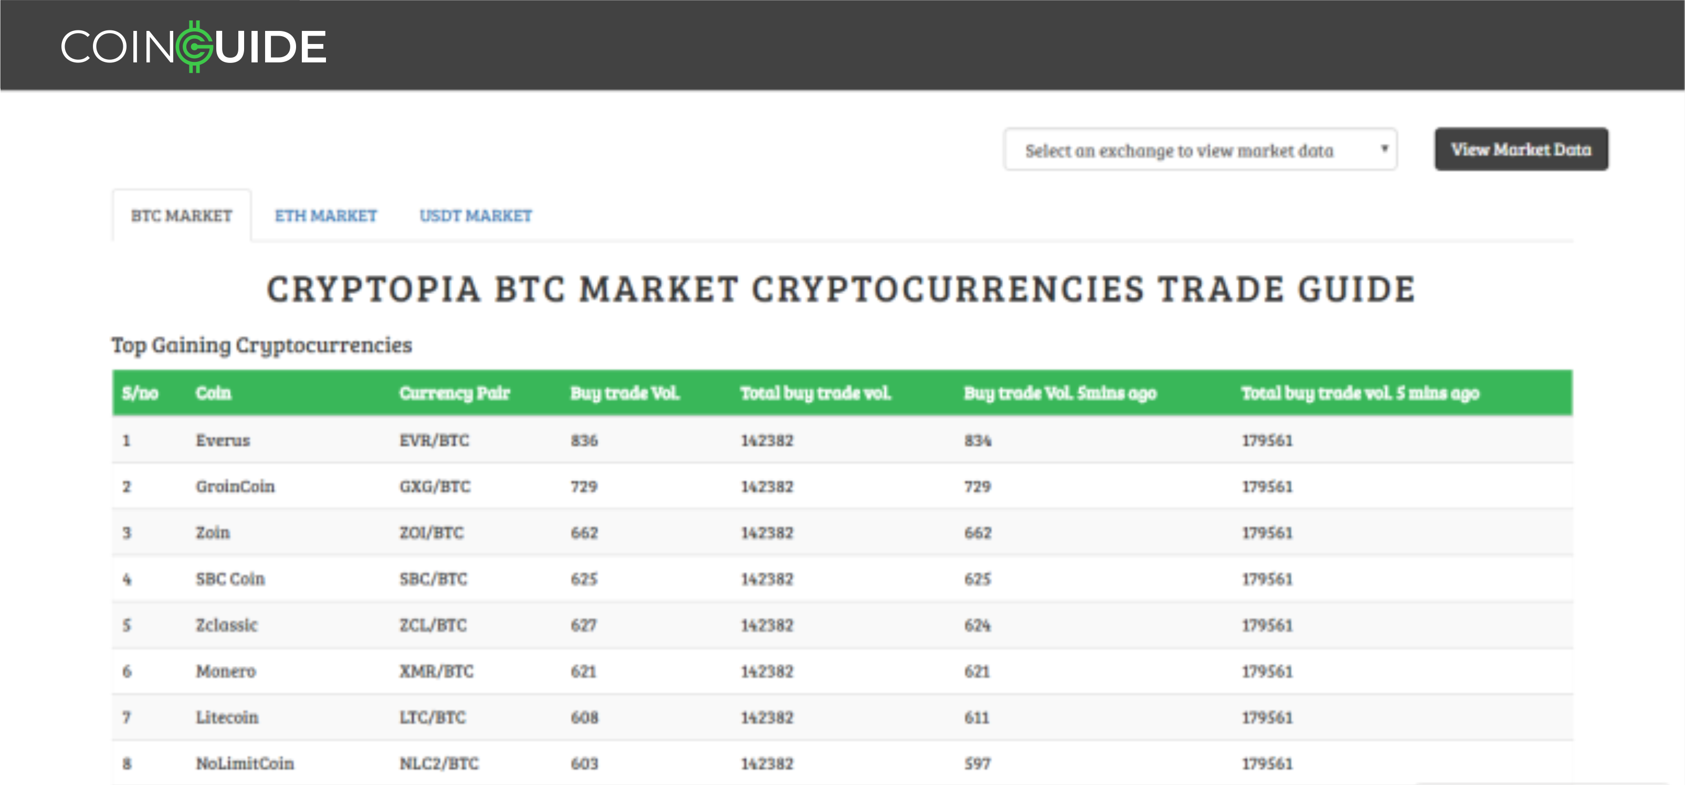Click the LTC/BTC currency pair cell
This screenshot has height=785, width=1685.
click(x=433, y=718)
